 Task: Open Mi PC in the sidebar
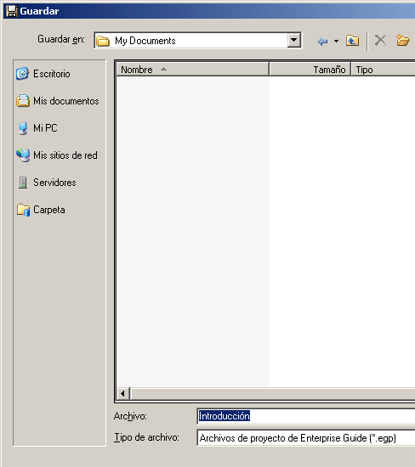click(37, 128)
